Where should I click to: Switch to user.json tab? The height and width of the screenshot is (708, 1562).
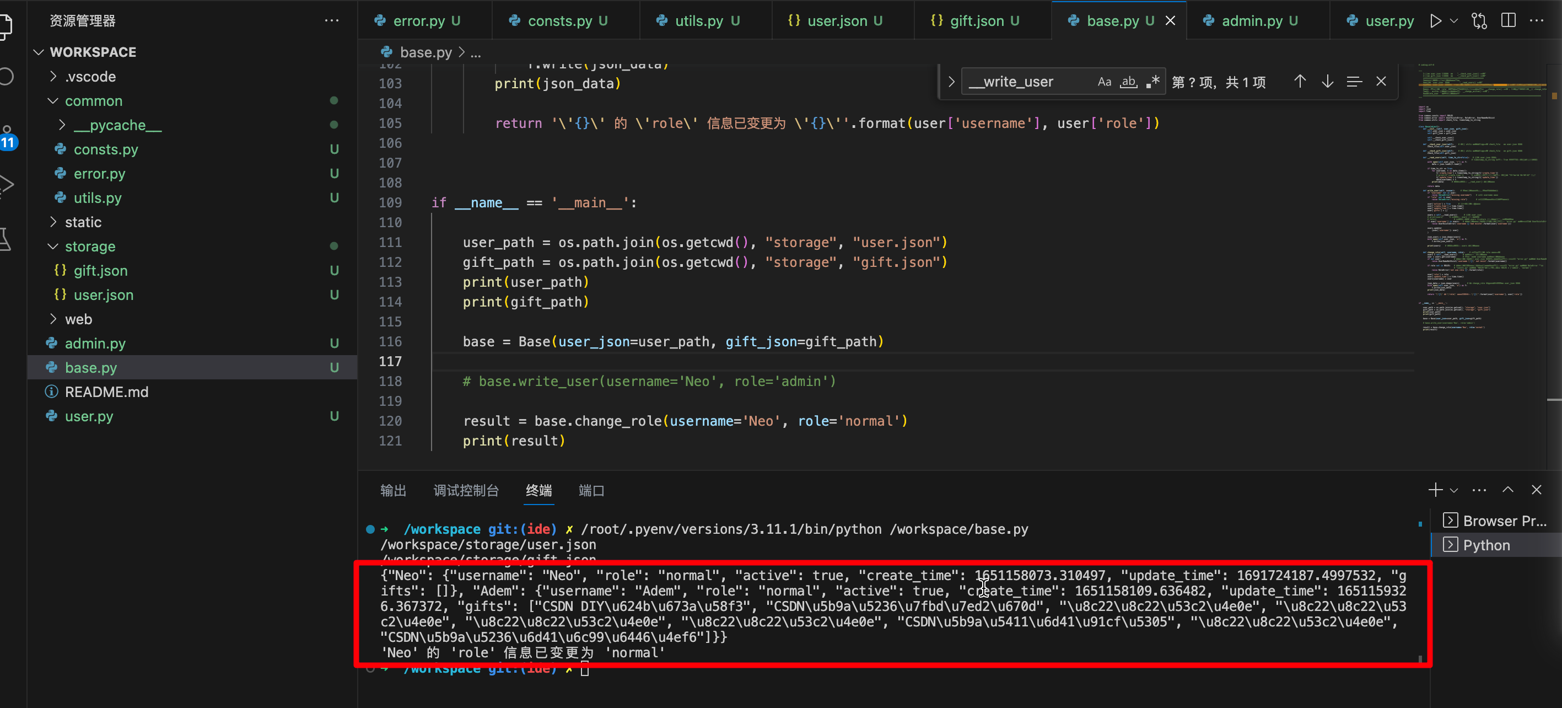tap(843, 20)
